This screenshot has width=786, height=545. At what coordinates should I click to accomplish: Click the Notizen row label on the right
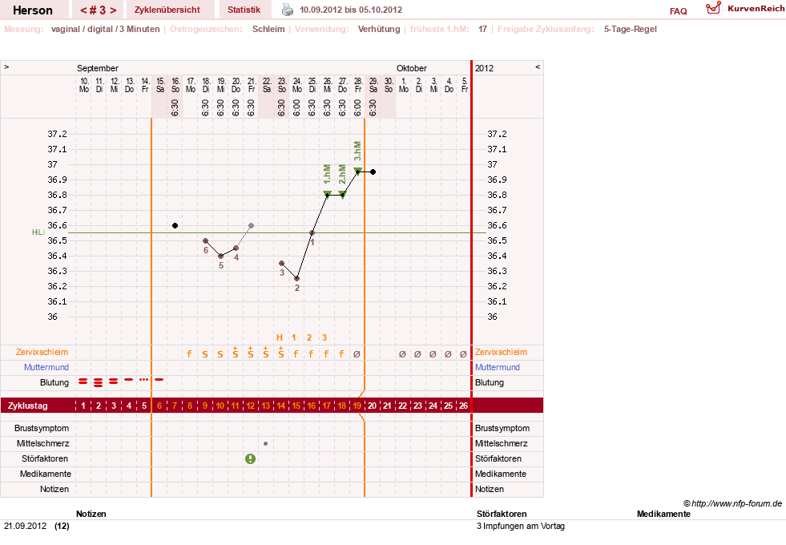490,489
